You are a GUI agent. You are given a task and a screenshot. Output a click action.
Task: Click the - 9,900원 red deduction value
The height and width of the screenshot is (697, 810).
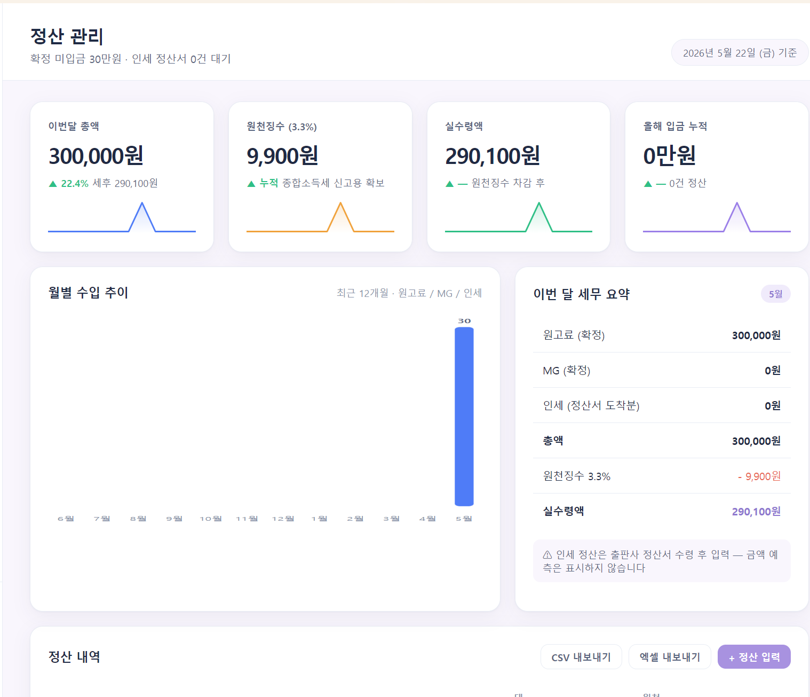click(759, 476)
